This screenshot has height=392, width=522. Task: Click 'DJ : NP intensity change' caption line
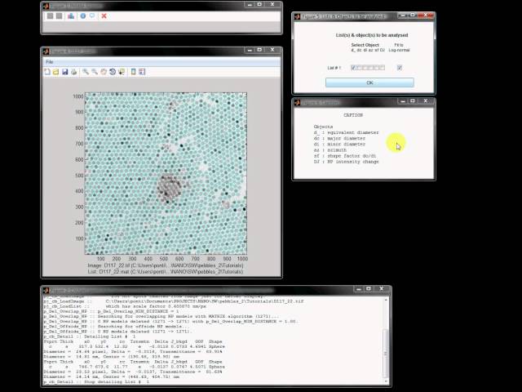pyautogui.click(x=346, y=162)
